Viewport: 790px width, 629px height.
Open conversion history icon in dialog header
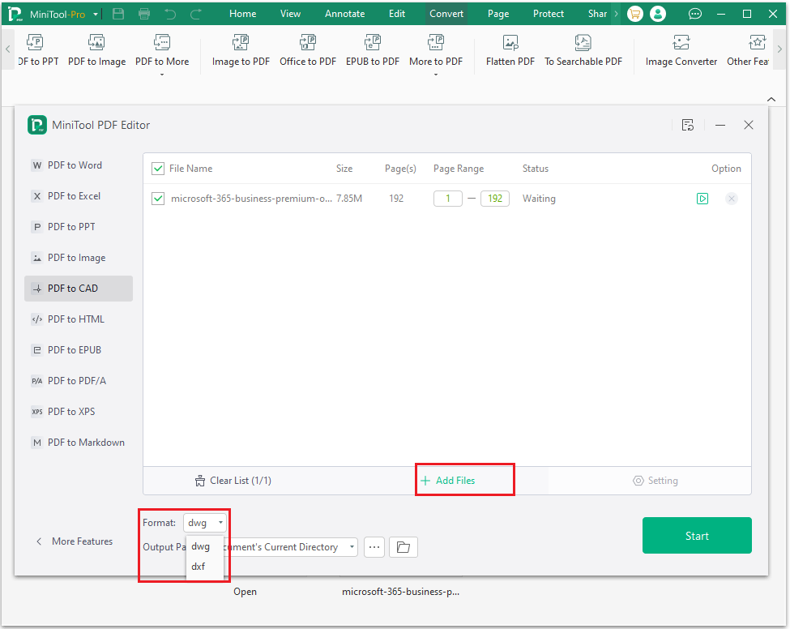[688, 125]
